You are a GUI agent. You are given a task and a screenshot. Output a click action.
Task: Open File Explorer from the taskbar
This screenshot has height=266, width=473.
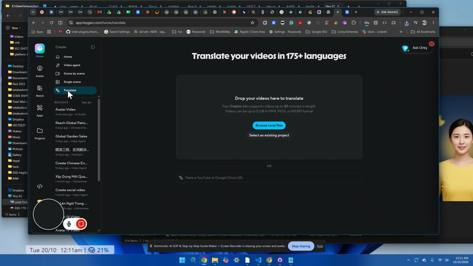[215, 260]
